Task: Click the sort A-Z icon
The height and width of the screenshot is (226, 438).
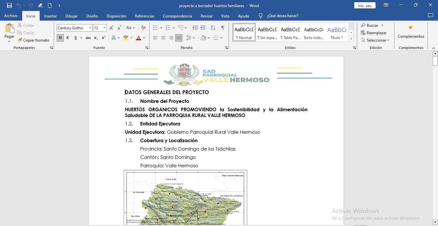Action: pos(213,28)
